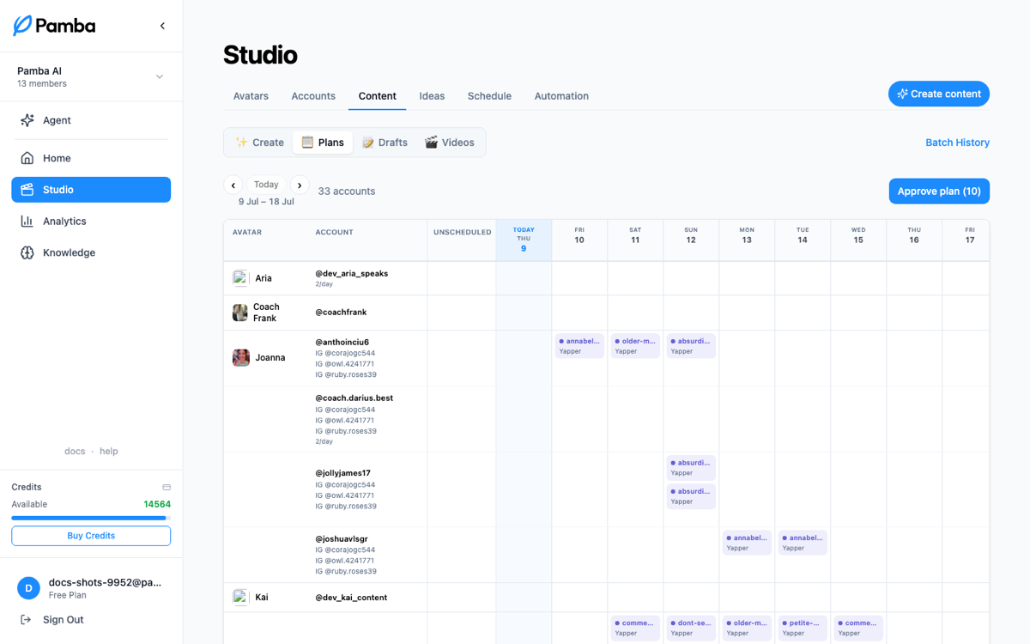The image size is (1030, 644).
Task: Click the @joshuavlsgr account
Action: (x=341, y=538)
